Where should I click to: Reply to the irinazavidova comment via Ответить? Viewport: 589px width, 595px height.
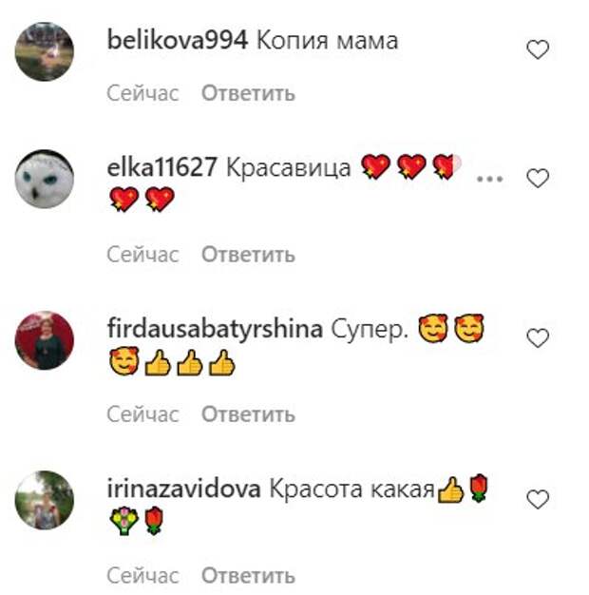point(248,576)
